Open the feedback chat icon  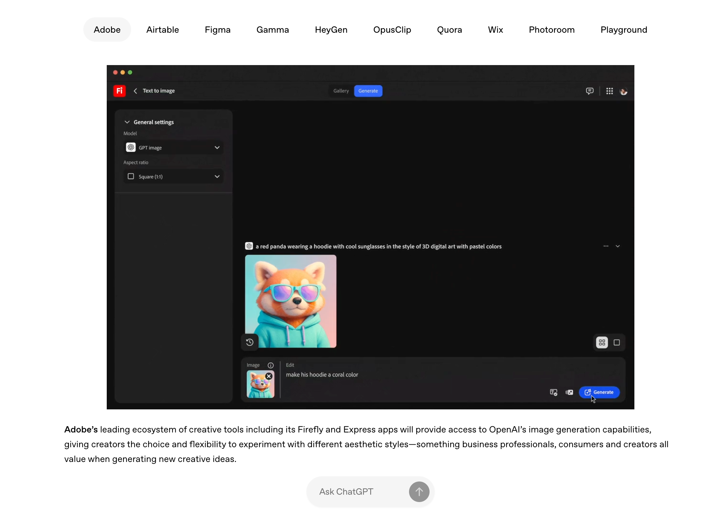coord(590,91)
